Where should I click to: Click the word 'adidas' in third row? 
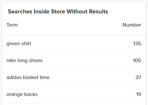pyautogui.click(x=14, y=77)
